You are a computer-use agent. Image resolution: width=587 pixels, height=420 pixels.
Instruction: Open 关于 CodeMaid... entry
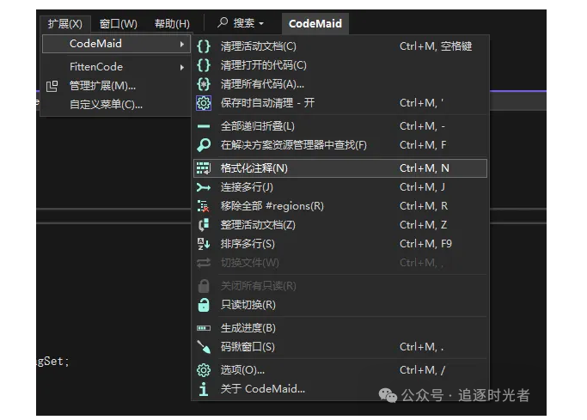[x=340, y=389]
